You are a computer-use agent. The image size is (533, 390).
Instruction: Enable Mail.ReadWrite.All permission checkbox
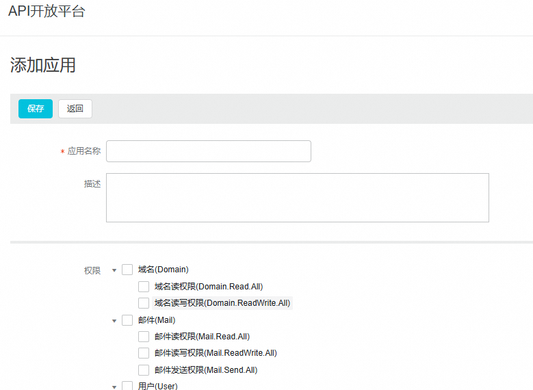point(144,353)
